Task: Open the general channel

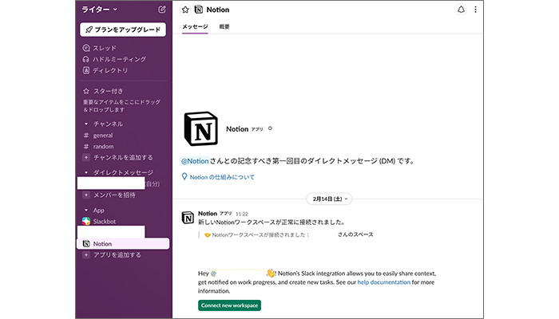Action: (103, 136)
